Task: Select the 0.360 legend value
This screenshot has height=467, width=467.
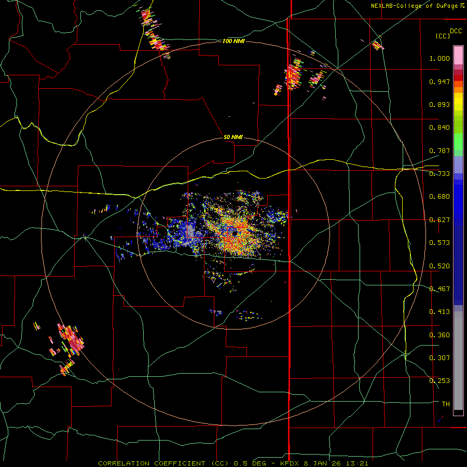Action: click(439, 335)
